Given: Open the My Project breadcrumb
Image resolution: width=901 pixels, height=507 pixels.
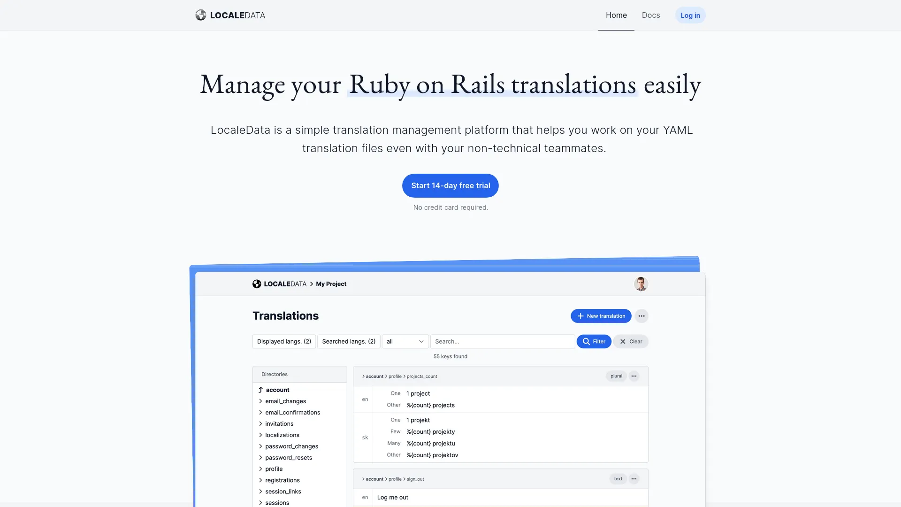Looking at the screenshot, I should click(x=331, y=284).
